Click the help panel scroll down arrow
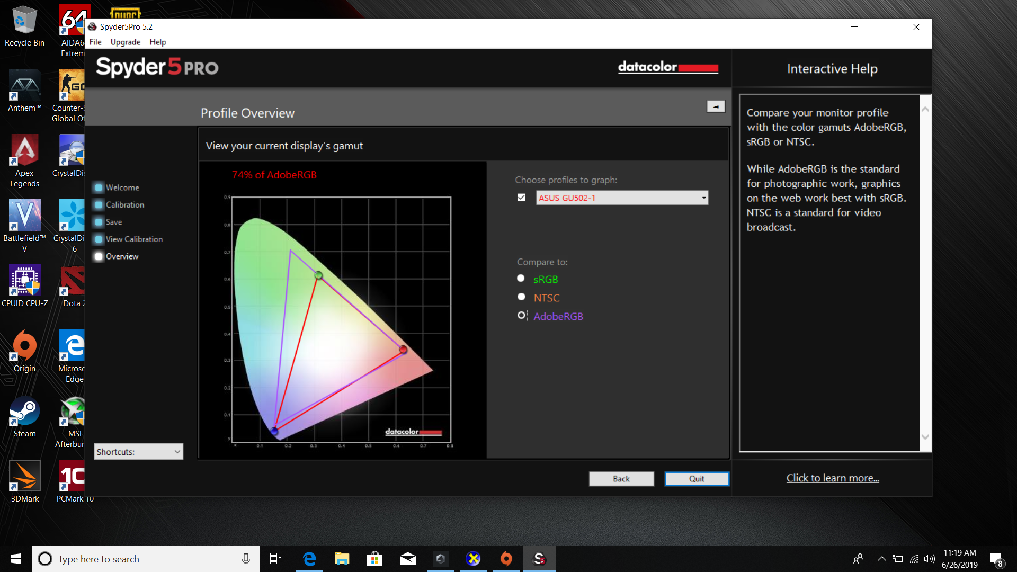This screenshot has height=572, width=1017. click(x=925, y=437)
